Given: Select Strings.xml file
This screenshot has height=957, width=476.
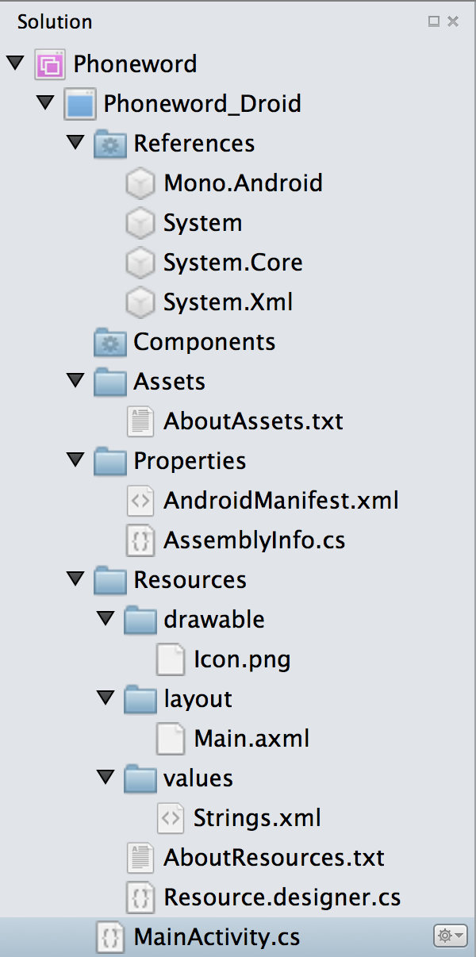Looking at the screenshot, I should click(257, 818).
